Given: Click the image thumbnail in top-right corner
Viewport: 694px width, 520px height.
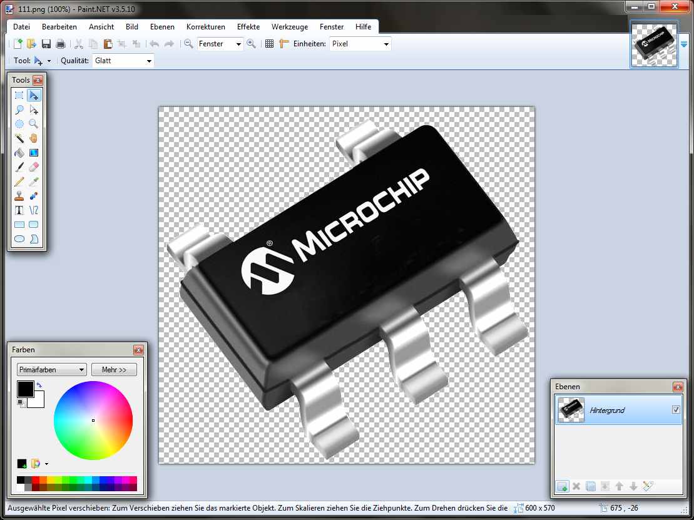Looking at the screenshot, I should [654, 45].
